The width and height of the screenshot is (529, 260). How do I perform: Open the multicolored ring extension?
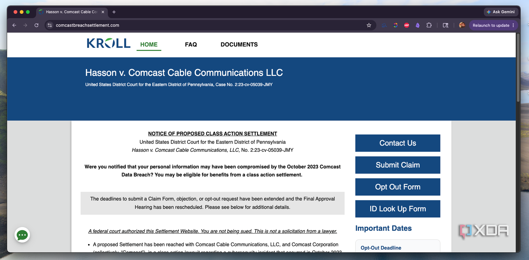tap(396, 25)
